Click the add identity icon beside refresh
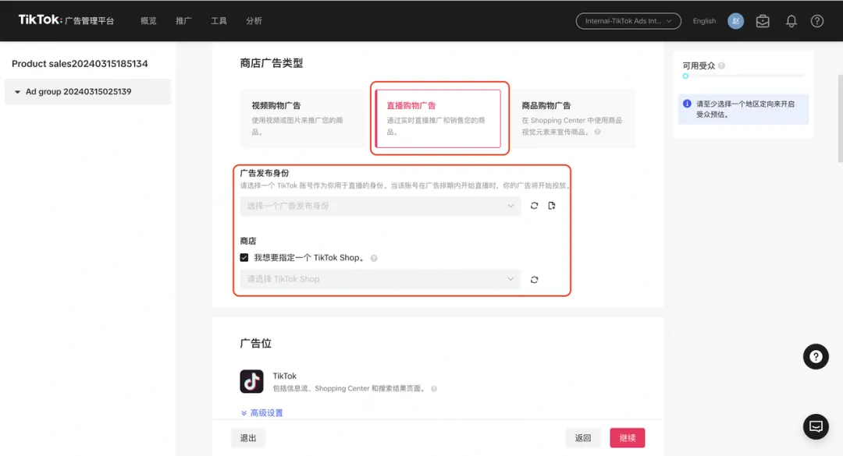 click(x=552, y=206)
